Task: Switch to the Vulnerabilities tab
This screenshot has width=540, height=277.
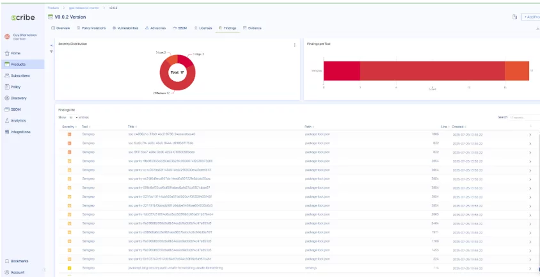Action: click(125, 28)
